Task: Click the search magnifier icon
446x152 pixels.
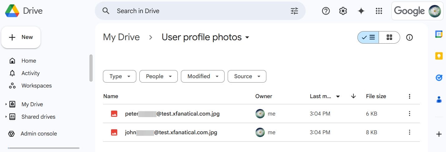Action: point(106,11)
